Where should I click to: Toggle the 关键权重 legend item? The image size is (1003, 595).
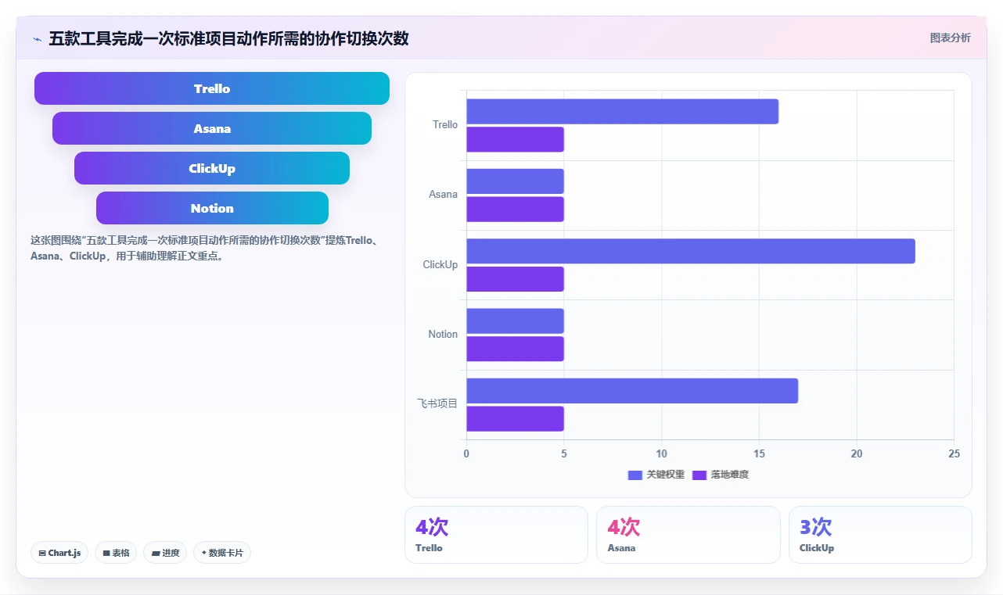coord(656,475)
